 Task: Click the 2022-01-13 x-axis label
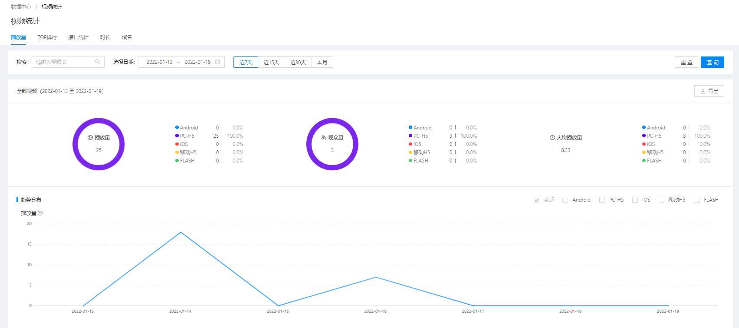pos(82,311)
